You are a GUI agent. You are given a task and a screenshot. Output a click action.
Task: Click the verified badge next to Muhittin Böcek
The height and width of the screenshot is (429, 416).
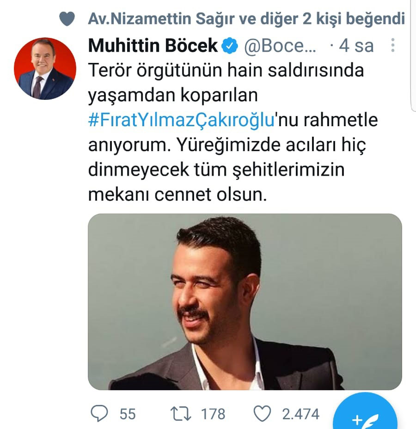[x=230, y=46]
